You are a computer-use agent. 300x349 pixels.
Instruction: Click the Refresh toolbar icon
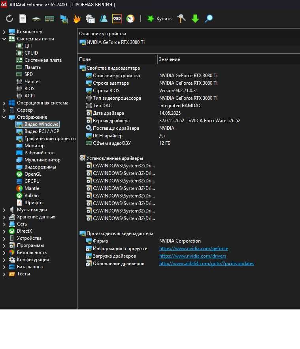point(9,19)
